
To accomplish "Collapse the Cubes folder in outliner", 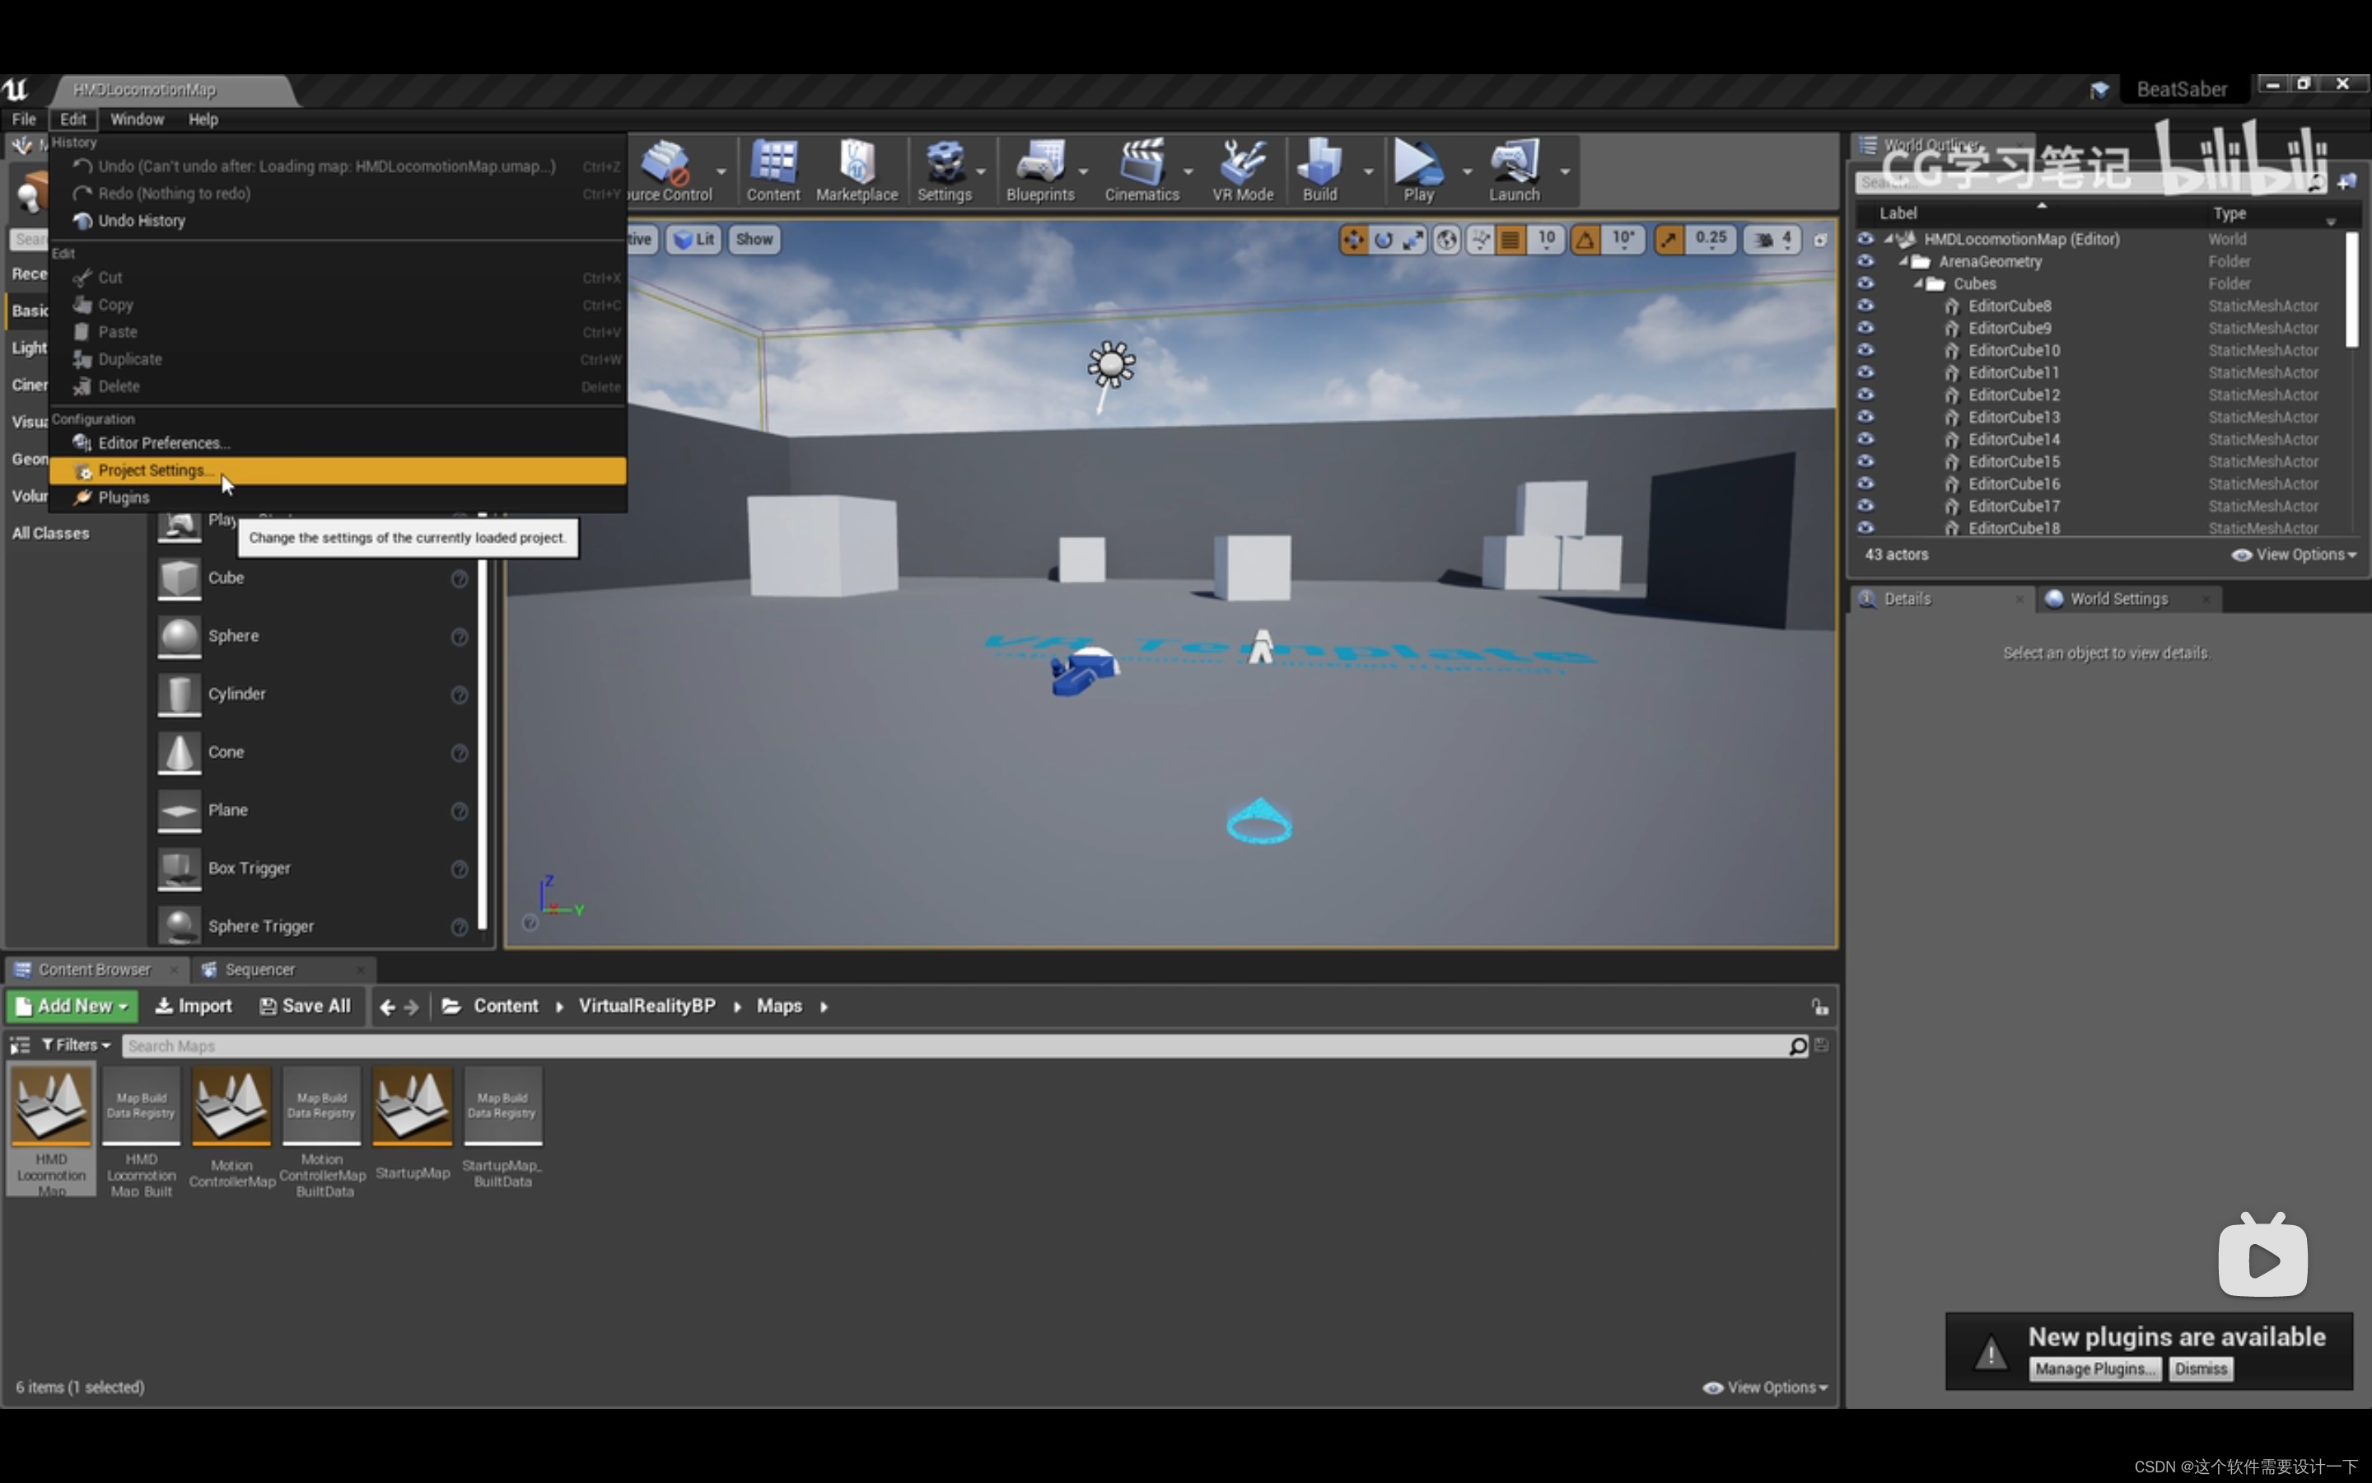I will [1918, 283].
